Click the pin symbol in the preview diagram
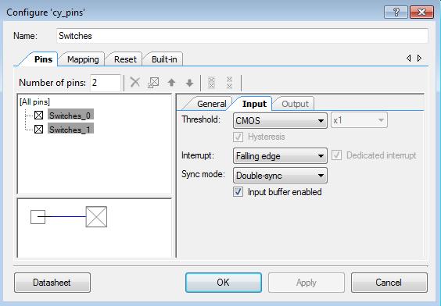This screenshot has width=441, height=306. 96,217
